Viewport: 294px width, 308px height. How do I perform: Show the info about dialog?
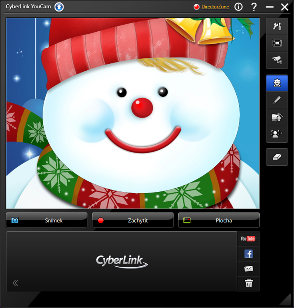(238, 7)
